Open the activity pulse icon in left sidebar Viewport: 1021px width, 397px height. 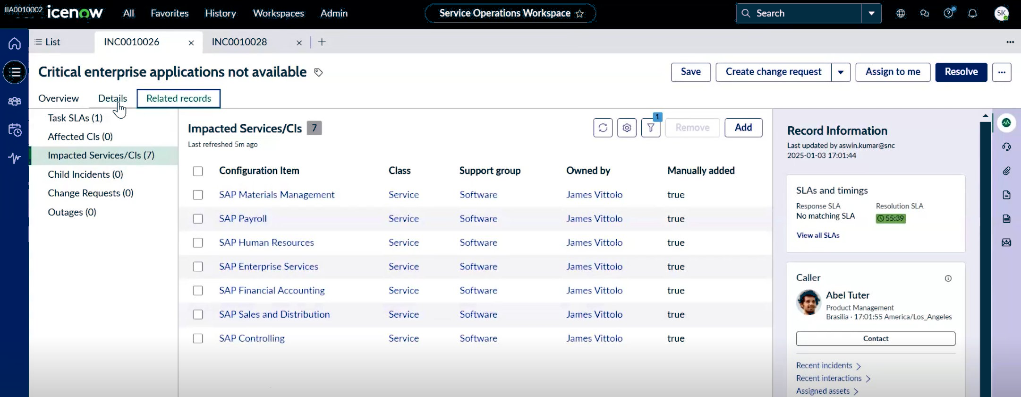pos(15,158)
